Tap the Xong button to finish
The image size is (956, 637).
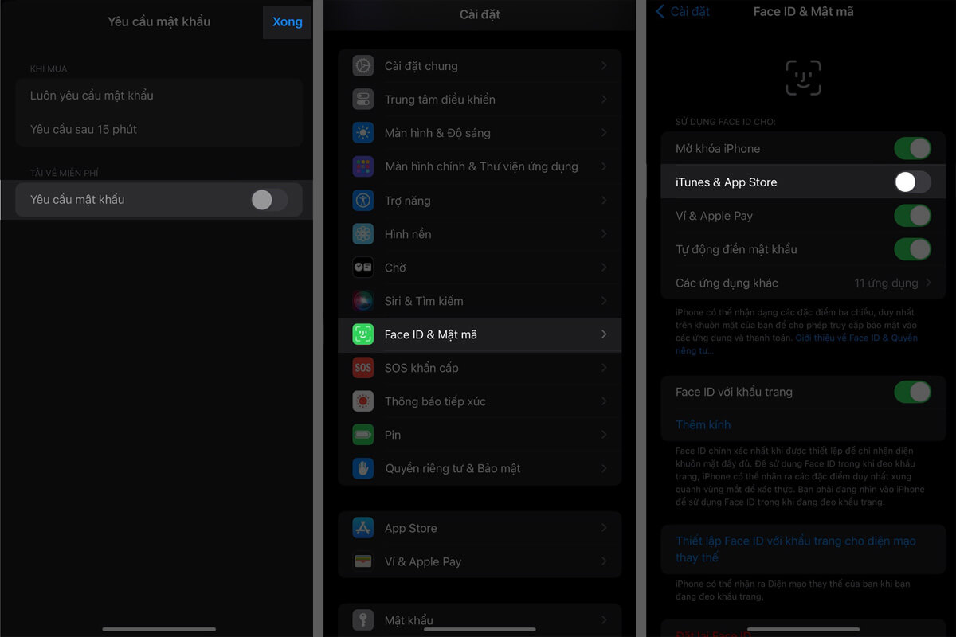click(x=286, y=21)
